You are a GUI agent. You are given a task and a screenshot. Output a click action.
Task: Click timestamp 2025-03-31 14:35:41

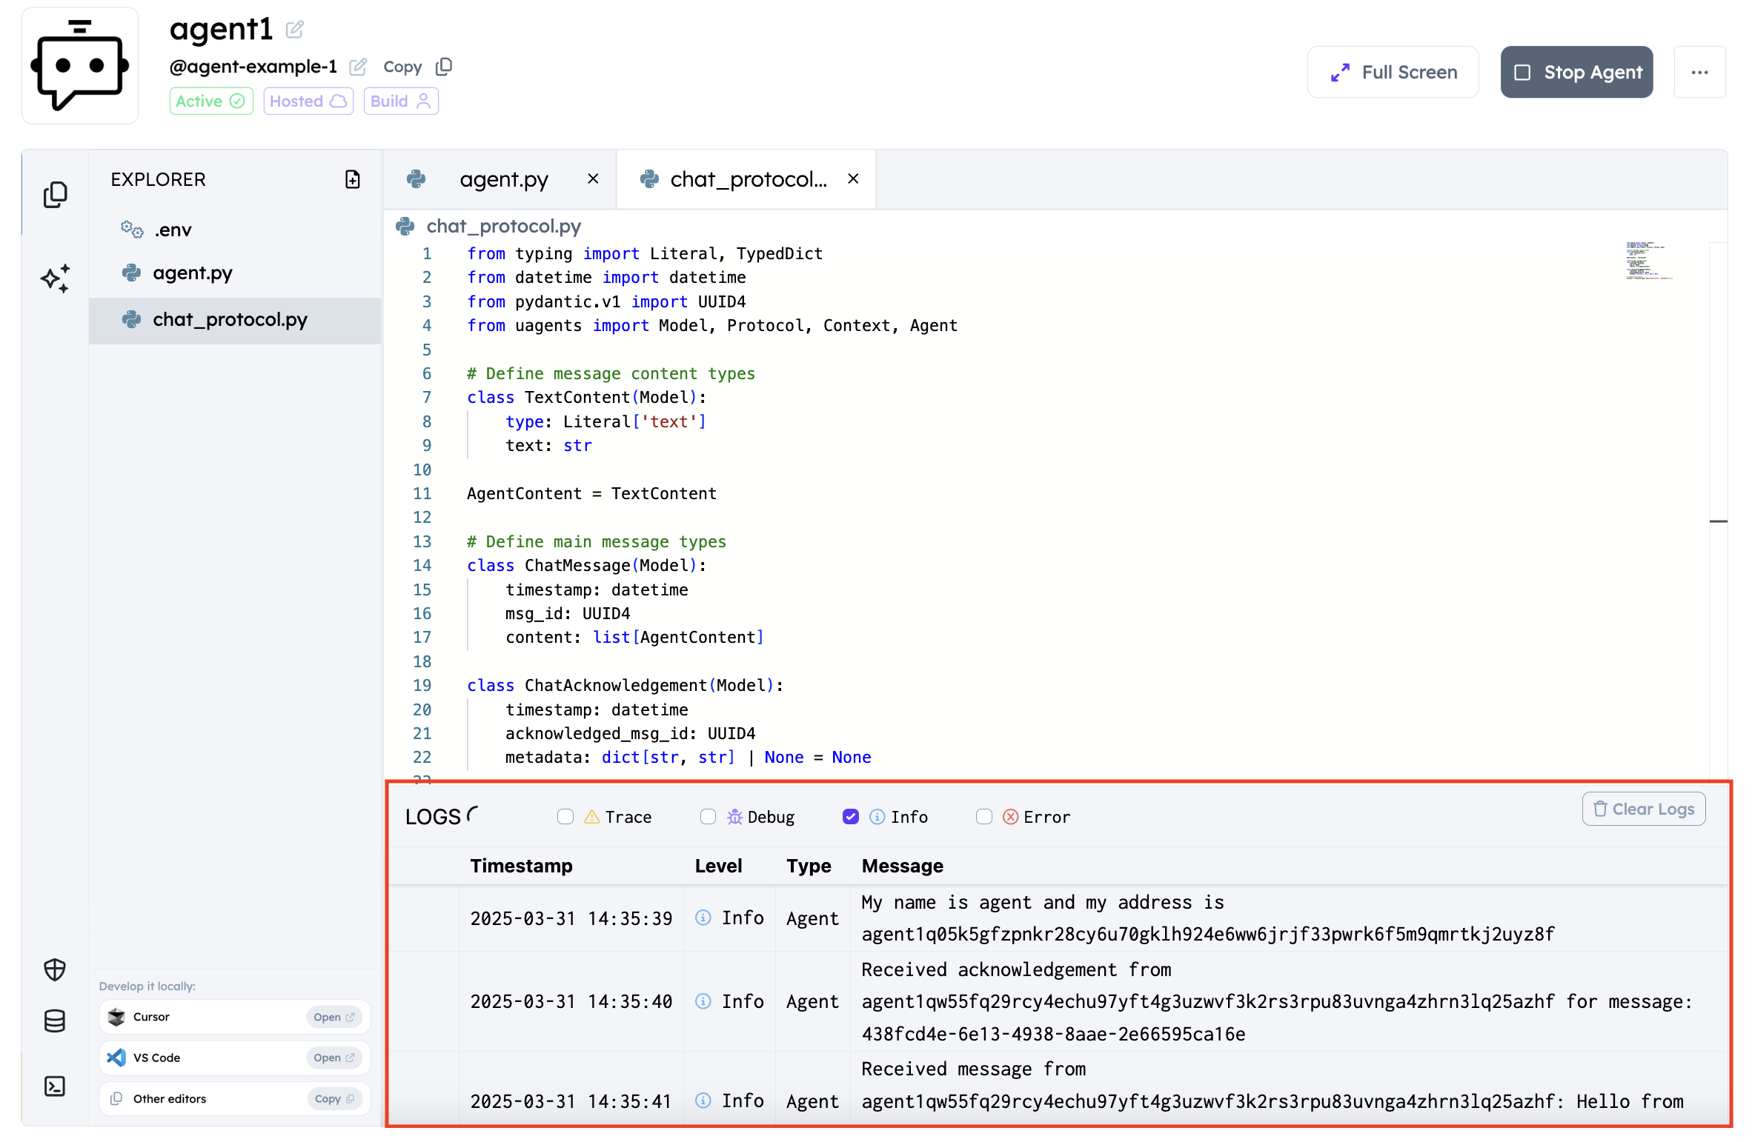point(571,1101)
